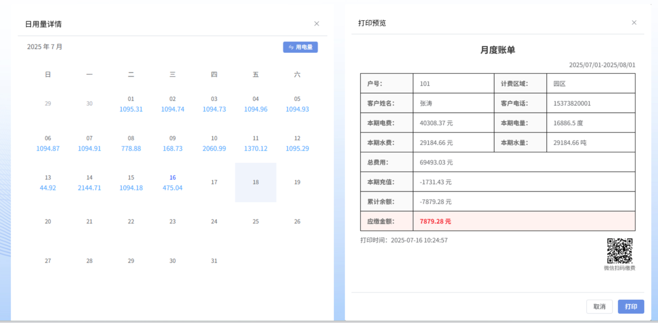This screenshot has width=658, height=323.
Task: Select July 08 with value 778.88
Action: click(x=131, y=143)
